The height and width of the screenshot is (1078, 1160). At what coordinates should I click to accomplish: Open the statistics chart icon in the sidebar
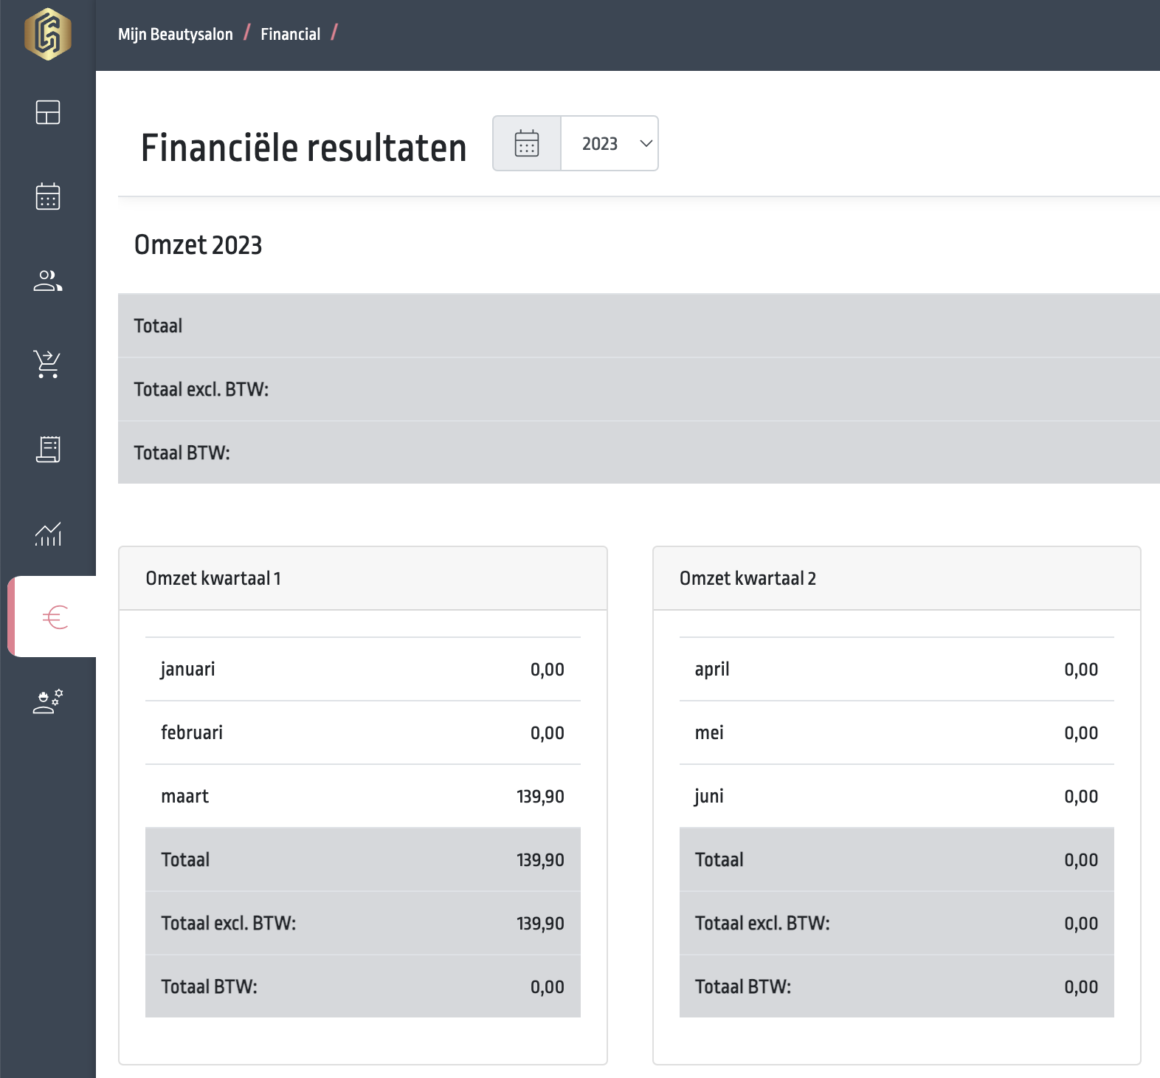[x=48, y=533]
